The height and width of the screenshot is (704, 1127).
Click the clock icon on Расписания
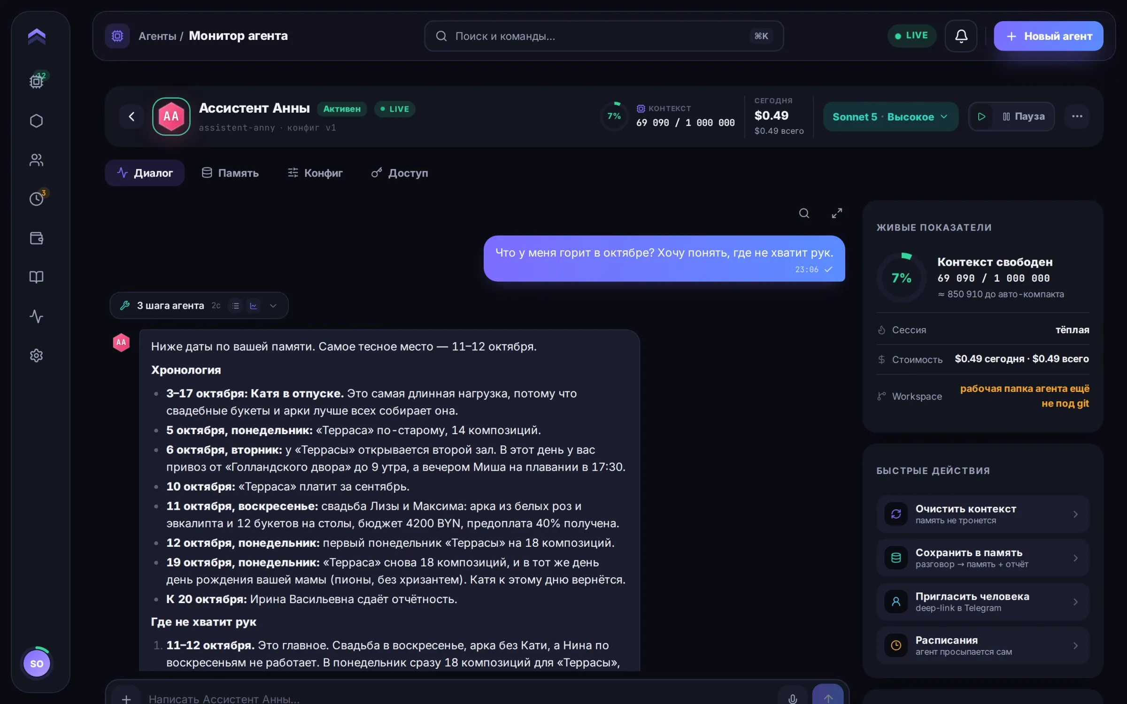tap(896, 645)
